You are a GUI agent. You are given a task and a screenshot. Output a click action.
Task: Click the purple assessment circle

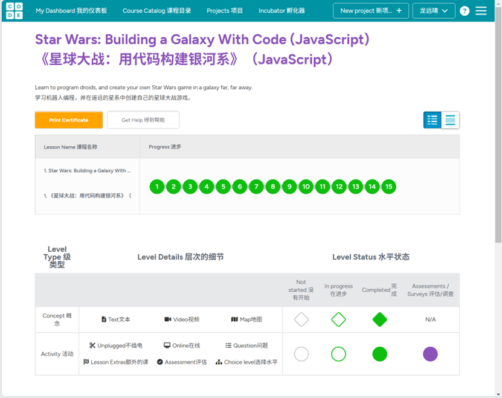pos(430,354)
